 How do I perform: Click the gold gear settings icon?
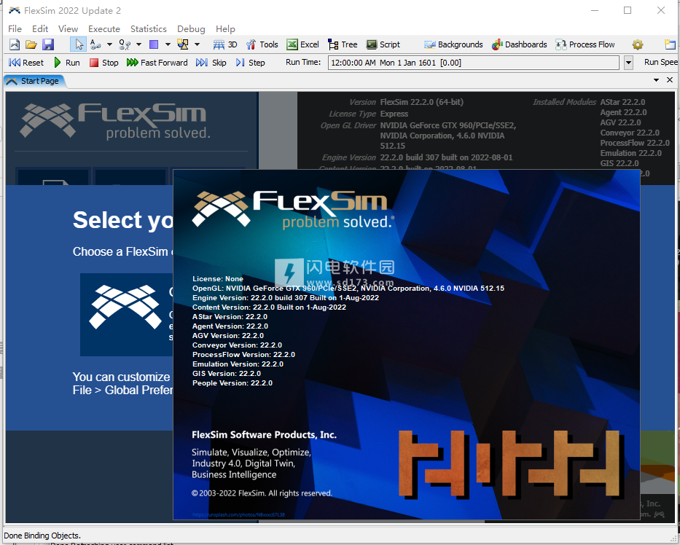click(638, 44)
